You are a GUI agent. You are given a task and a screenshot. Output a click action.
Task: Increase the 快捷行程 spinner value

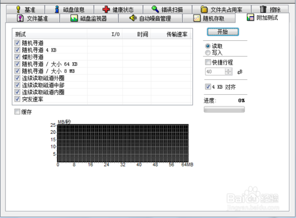229,70
